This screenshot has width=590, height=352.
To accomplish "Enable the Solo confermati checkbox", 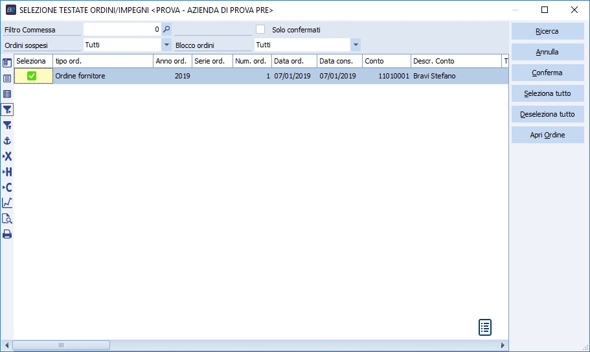I will (x=260, y=29).
